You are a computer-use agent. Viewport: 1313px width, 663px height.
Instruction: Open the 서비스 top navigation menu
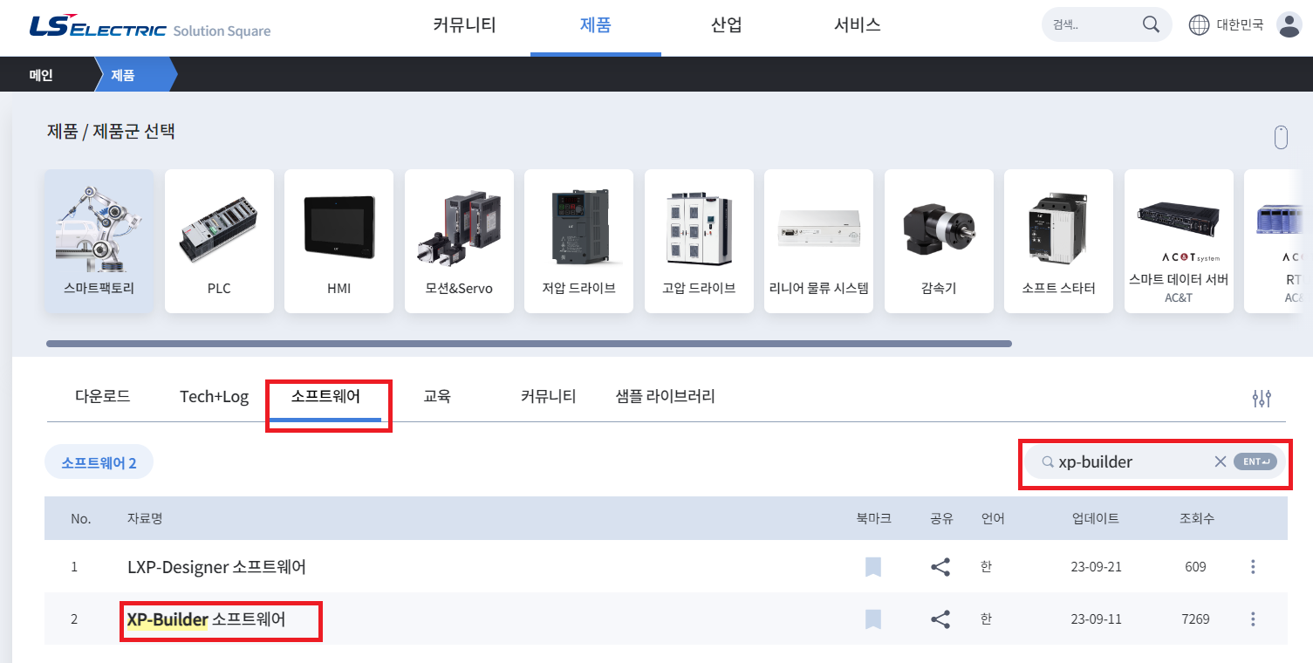point(858,25)
